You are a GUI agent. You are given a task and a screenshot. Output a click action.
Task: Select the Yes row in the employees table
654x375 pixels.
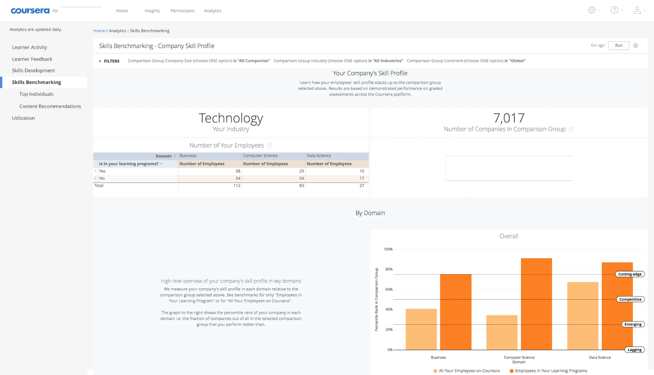click(102, 171)
